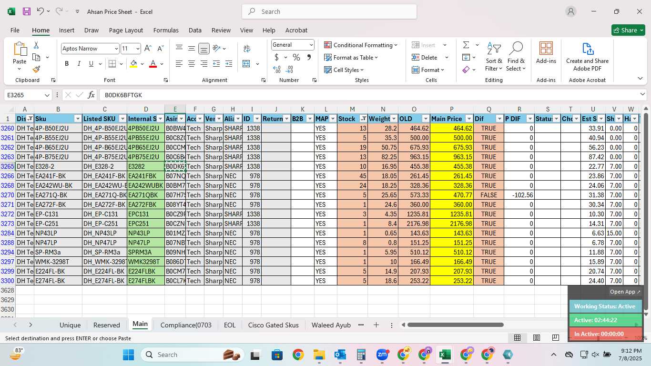The width and height of the screenshot is (651, 366).
Task: Expand the Name Box dropdown arrow
Action: tap(47, 95)
